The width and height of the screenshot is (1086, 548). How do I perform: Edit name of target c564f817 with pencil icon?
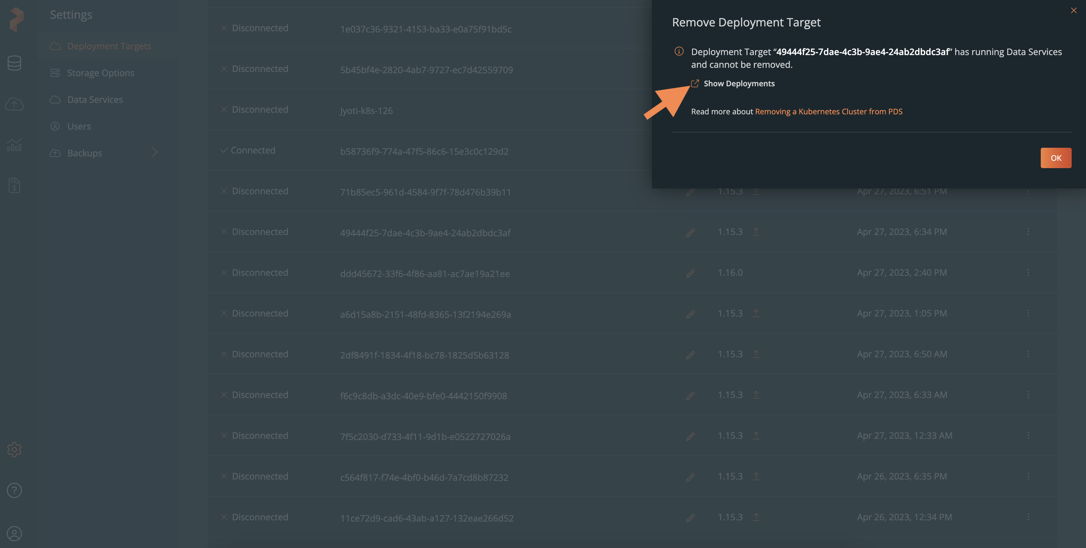[x=690, y=477]
